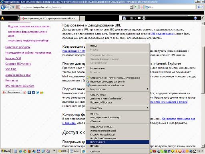The image size is (205, 154).
Task: Click the 'Поделиться' share button
Action: pos(12,92)
